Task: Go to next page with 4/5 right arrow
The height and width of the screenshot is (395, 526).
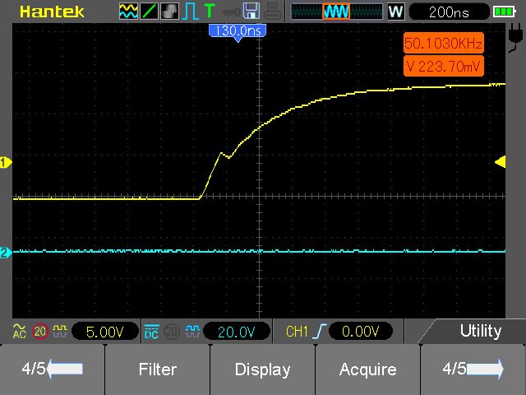Action: [473, 369]
